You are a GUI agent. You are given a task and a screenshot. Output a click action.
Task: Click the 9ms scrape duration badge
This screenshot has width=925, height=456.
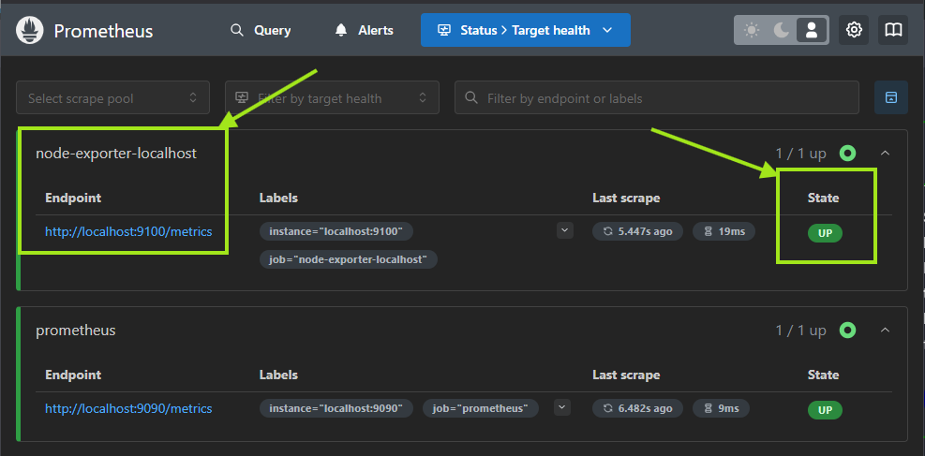click(x=721, y=408)
